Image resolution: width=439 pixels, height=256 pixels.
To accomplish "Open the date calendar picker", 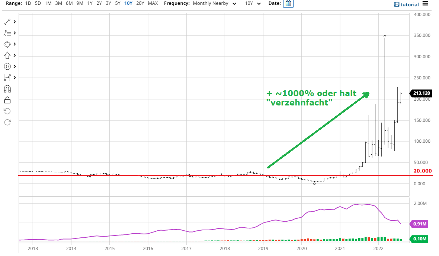I will pos(288,4).
